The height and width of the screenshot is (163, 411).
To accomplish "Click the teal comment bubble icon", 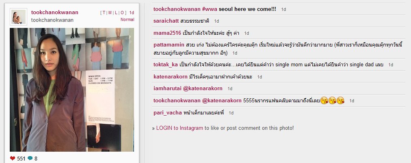I will coord(30,158).
